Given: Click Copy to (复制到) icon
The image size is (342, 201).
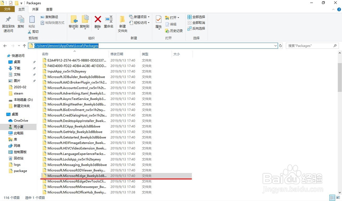Looking at the screenshot, I should point(84,19).
